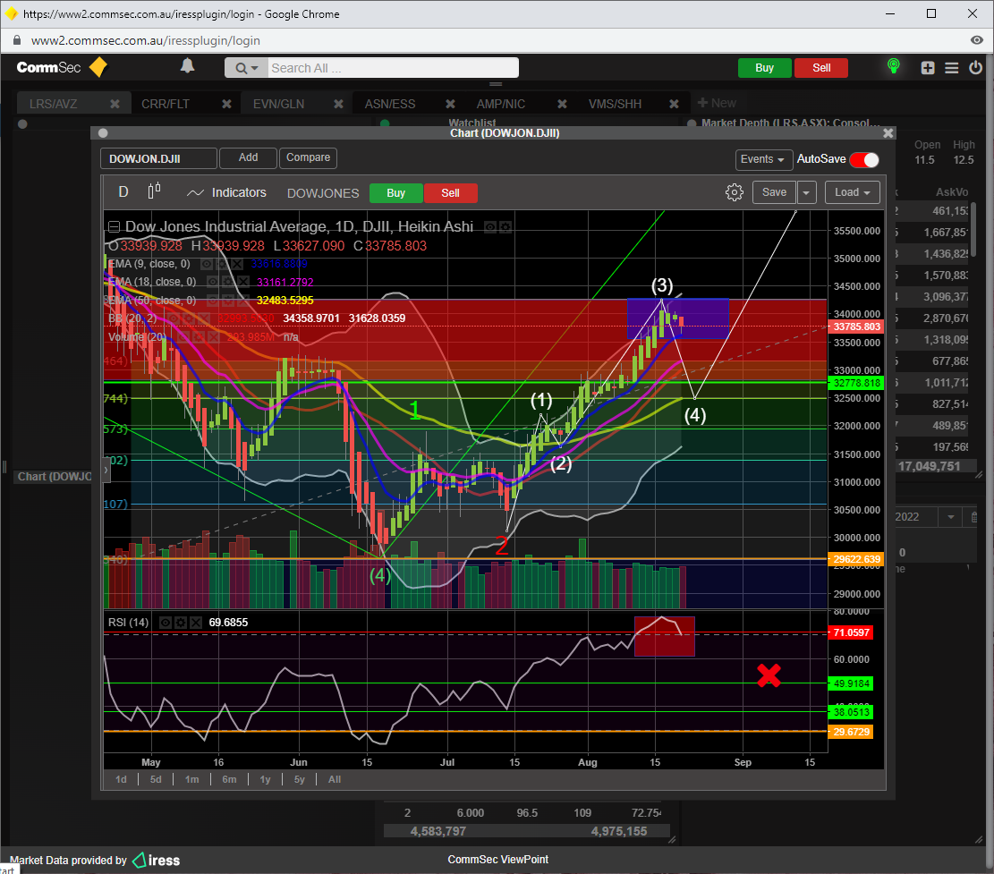Switch to the LRS/AVZ tab
The image size is (994, 874).
coord(54,104)
